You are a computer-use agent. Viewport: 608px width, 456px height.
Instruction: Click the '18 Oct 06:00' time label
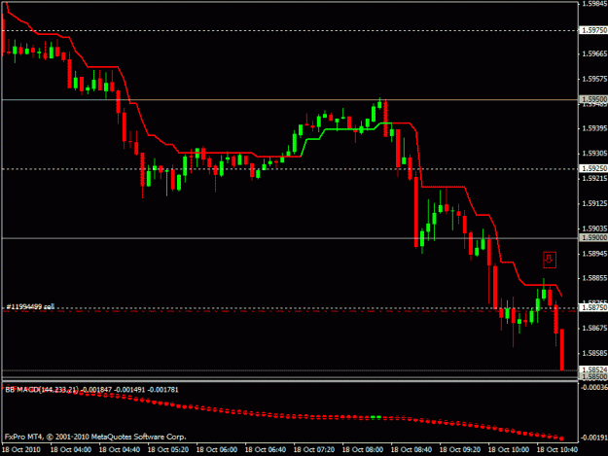pos(217,449)
